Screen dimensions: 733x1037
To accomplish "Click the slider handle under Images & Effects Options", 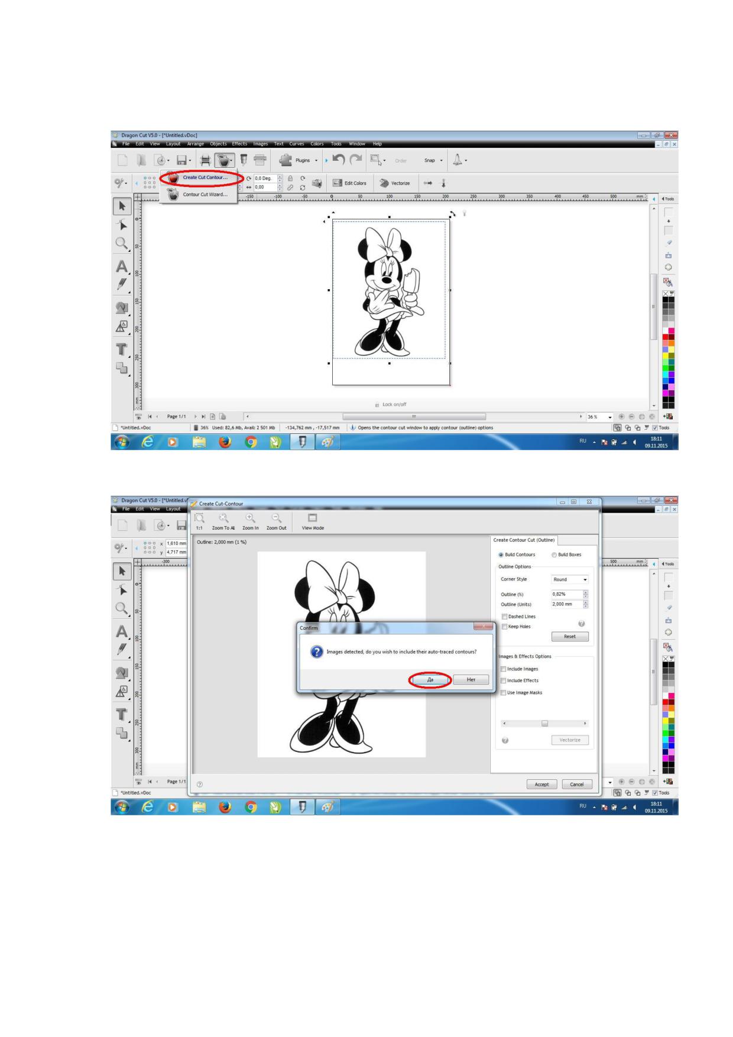I will click(x=544, y=724).
